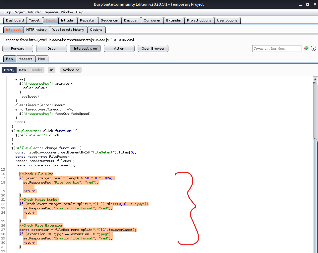Maximize the Burp Suite window
This screenshot has width=318, height=253.
click(308, 4)
